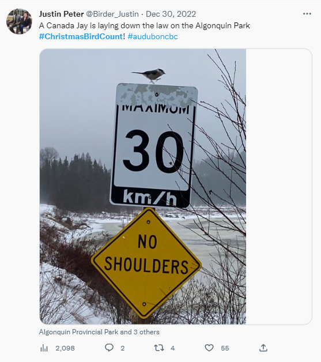Click the 4 retweets count

click(x=172, y=348)
